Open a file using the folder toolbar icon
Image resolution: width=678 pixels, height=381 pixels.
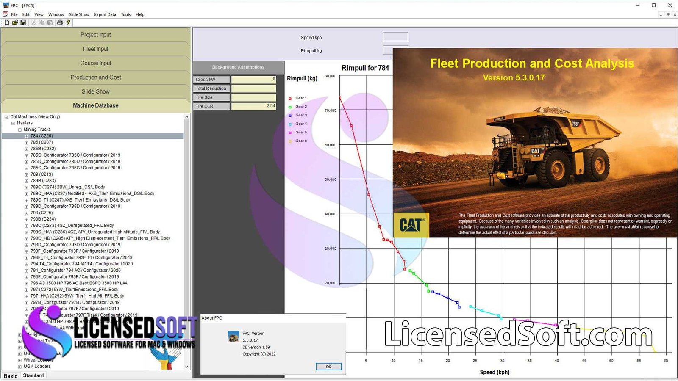point(15,22)
